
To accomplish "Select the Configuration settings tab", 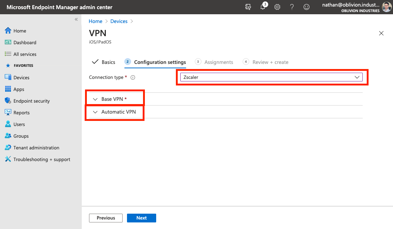I will point(160,62).
